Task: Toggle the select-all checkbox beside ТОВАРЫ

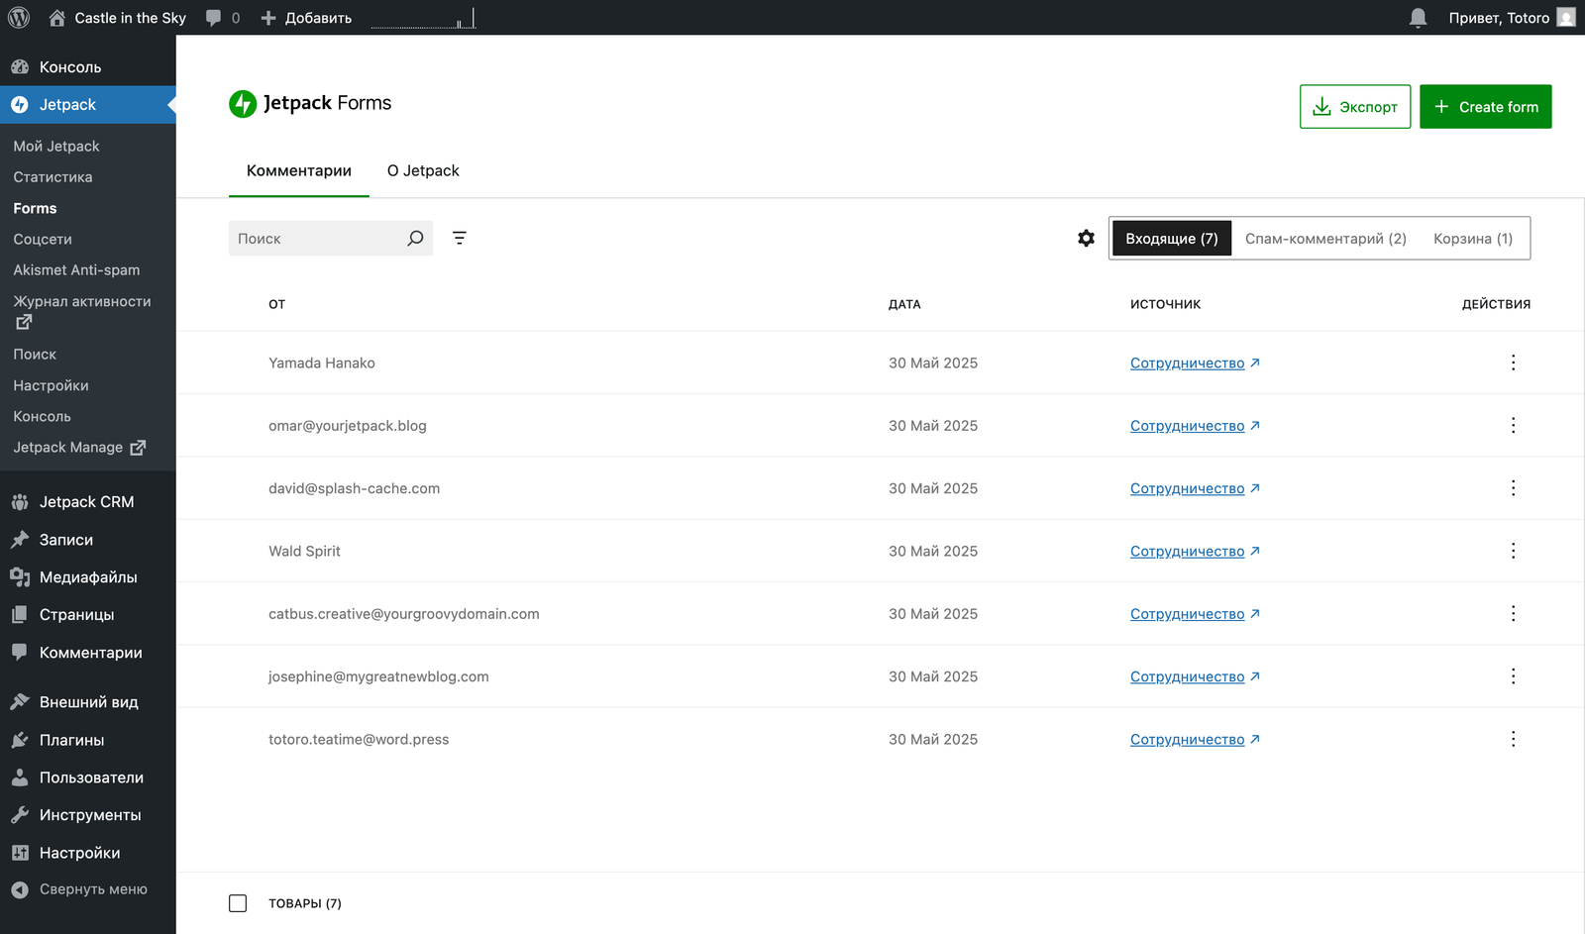Action: click(238, 903)
